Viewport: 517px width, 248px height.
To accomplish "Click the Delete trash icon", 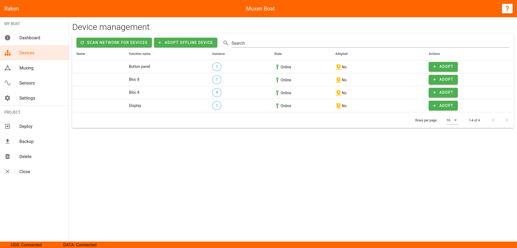I will tap(8, 156).
